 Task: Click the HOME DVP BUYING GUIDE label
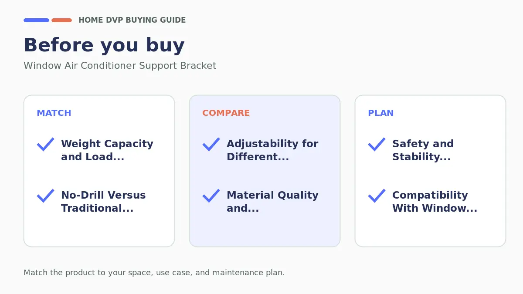[x=132, y=20]
